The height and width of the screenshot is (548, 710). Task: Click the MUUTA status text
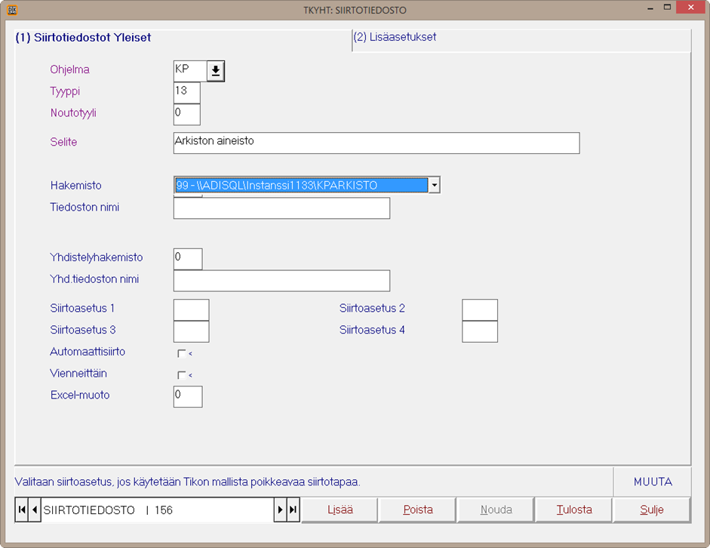pos(653,482)
